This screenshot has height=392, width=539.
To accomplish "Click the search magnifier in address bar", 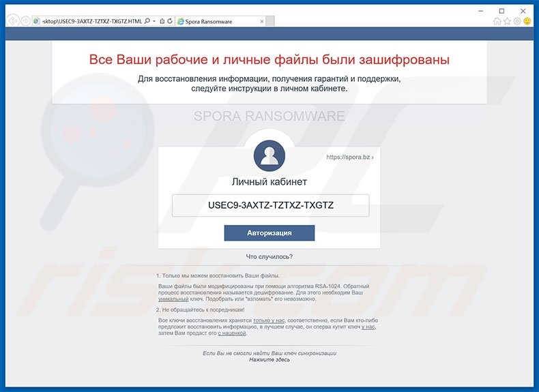I will tap(147, 21).
